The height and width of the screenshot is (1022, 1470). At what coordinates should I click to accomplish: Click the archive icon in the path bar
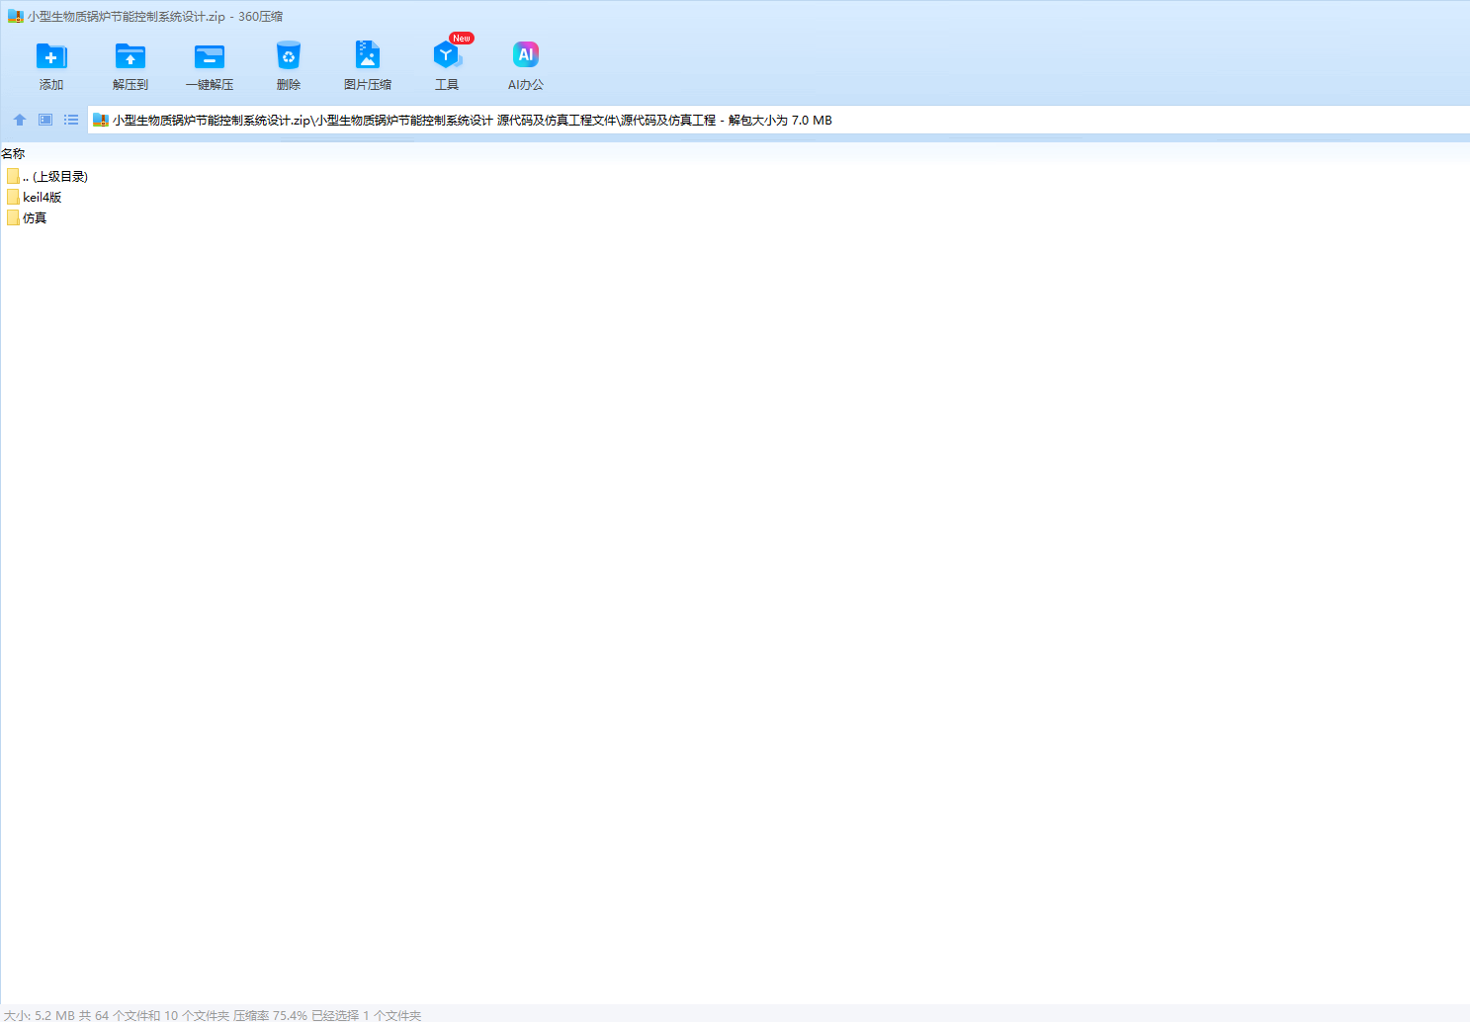point(100,121)
